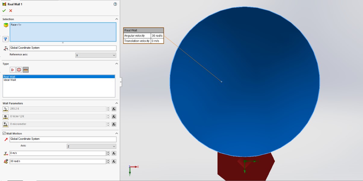Open the translation velocity fx editor

(114, 153)
